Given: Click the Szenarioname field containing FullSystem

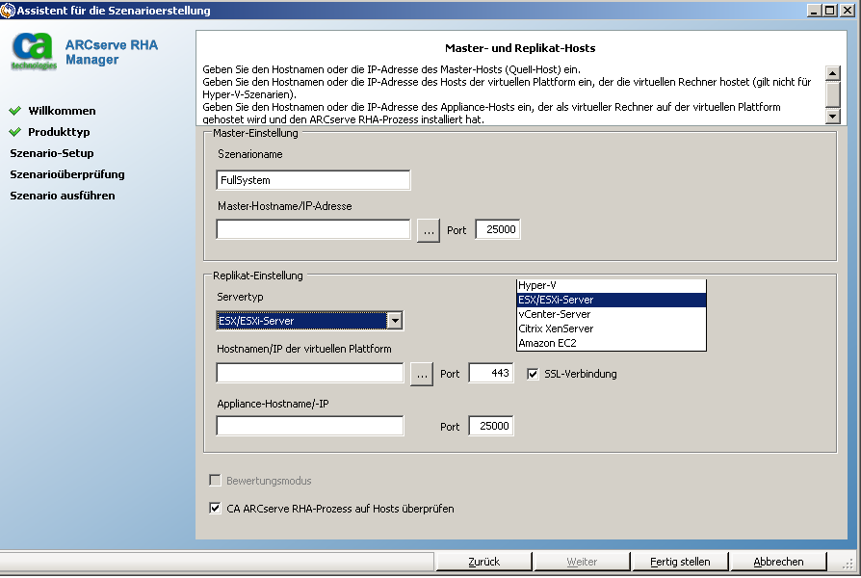Looking at the screenshot, I should pos(312,180).
